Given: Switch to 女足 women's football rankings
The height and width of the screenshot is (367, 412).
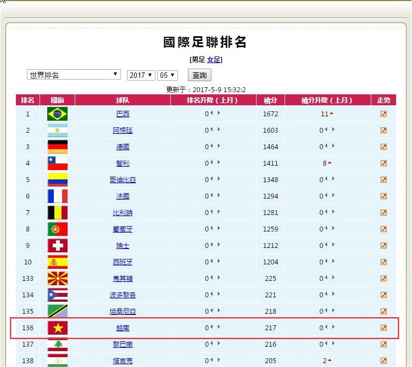Looking at the screenshot, I should pyautogui.click(x=213, y=60).
